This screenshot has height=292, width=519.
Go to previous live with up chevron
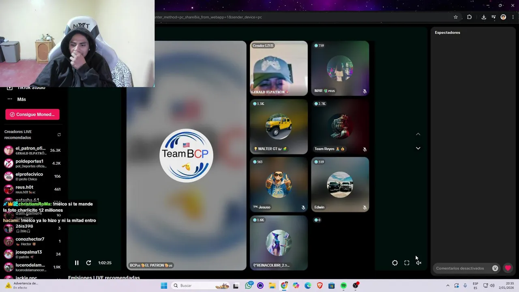pos(418,134)
